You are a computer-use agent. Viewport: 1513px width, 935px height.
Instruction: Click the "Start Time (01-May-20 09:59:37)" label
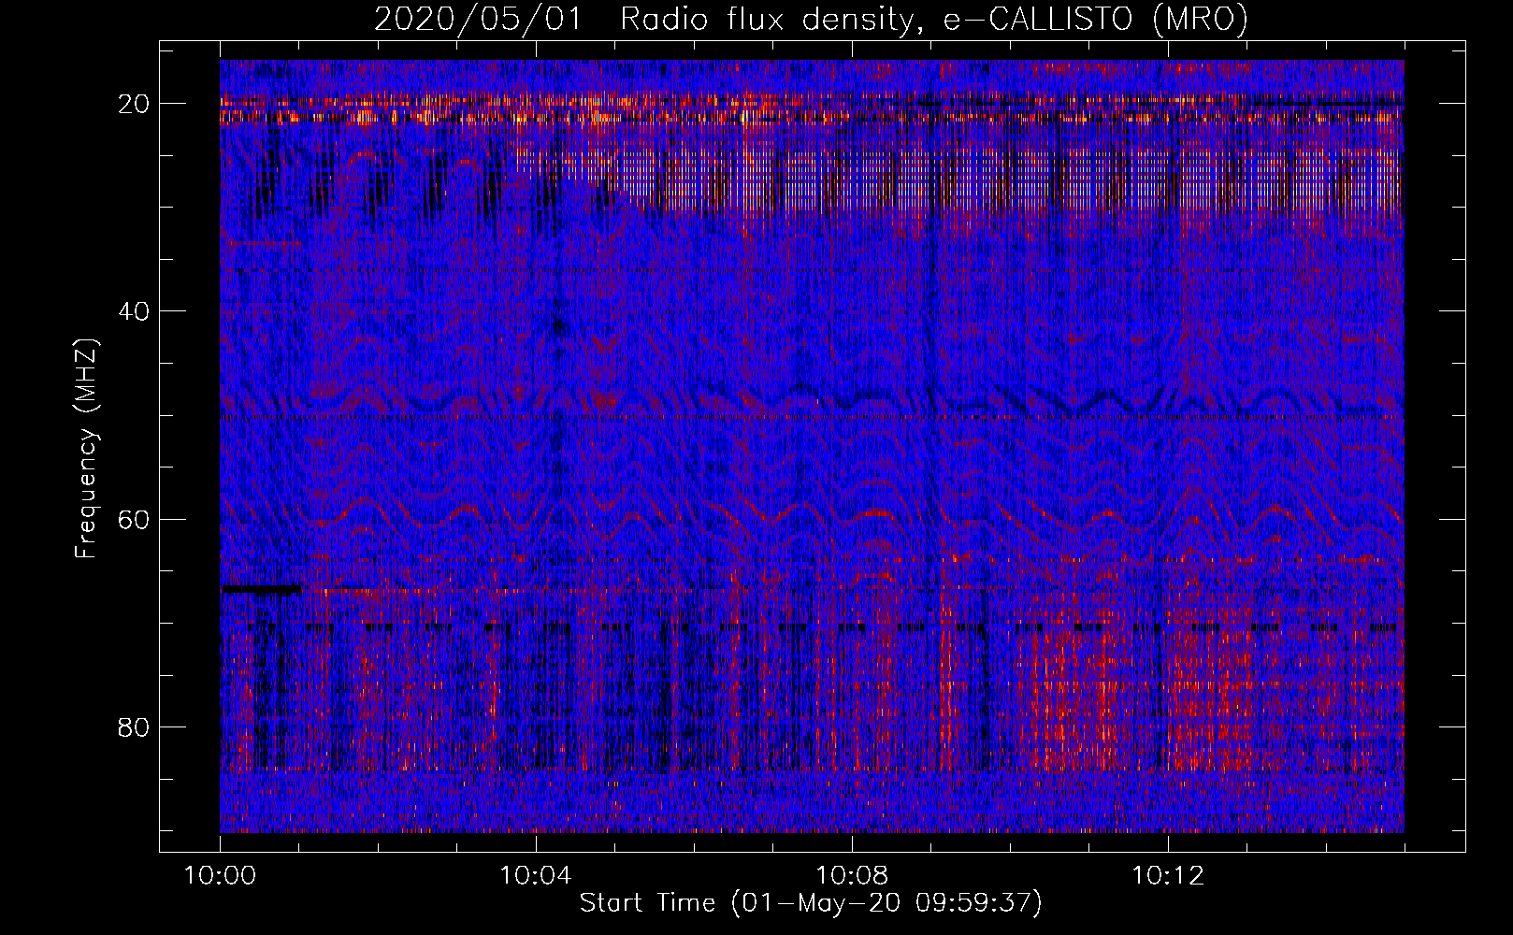point(811,903)
